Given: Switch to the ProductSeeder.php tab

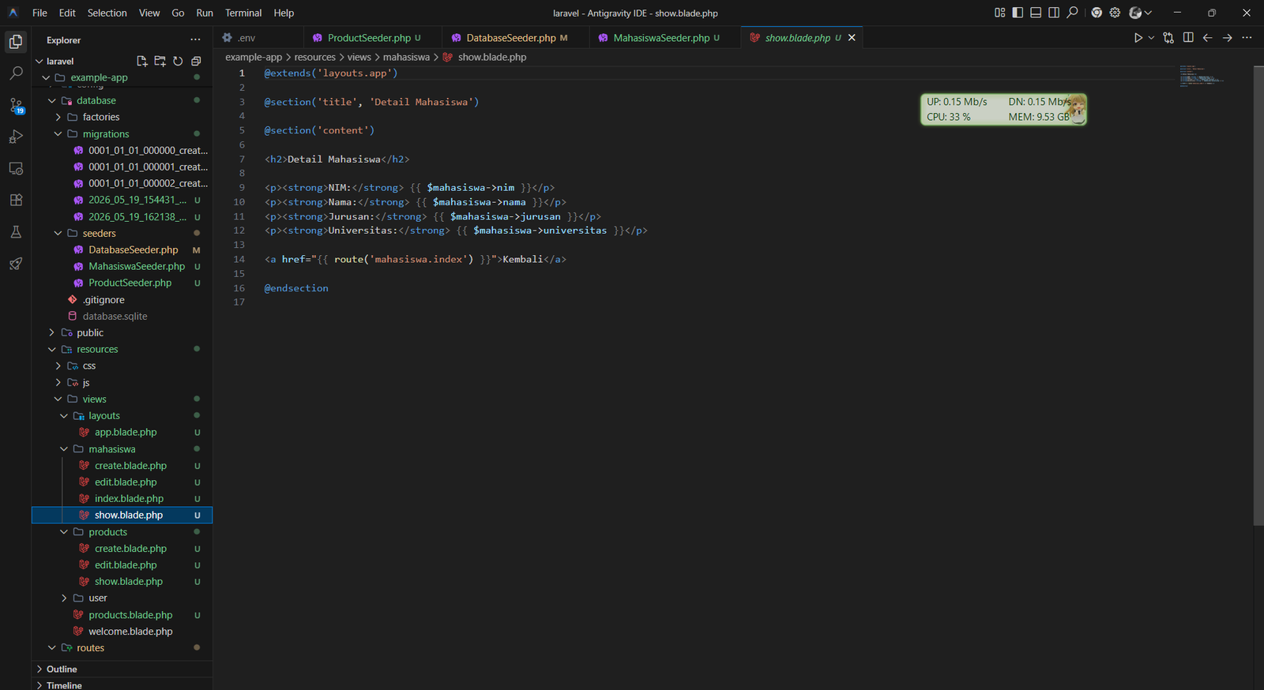Looking at the screenshot, I should coord(373,37).
